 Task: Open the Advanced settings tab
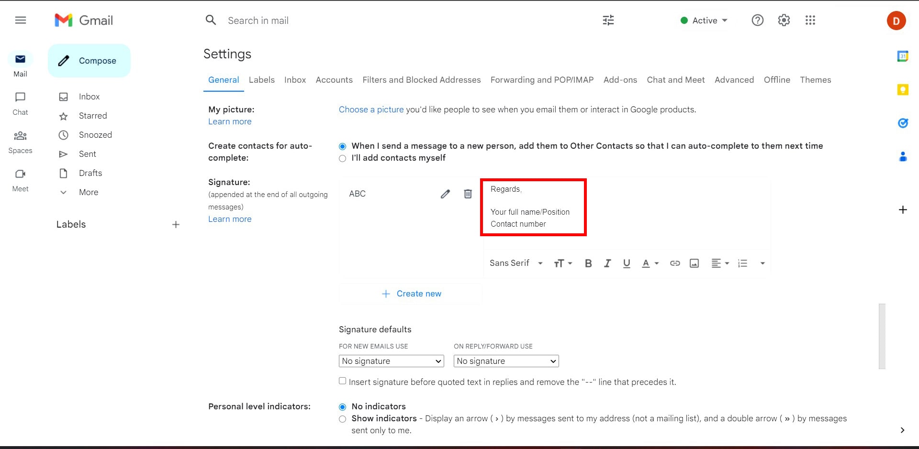pyautogui.click(x=734, y=80)
